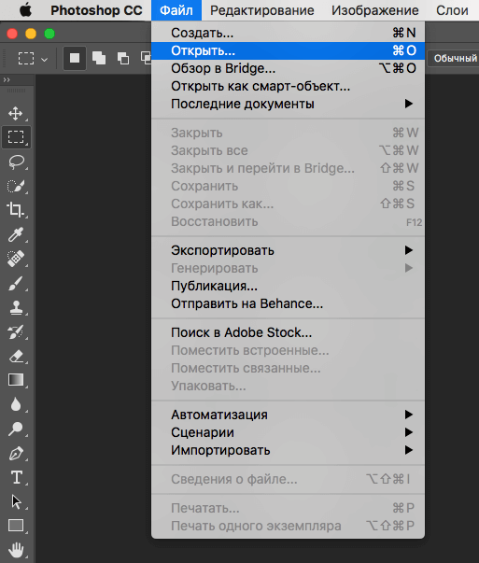Select the Brush tool
The height and width of the screenshot is (563, 479).
tap(16, 283)
